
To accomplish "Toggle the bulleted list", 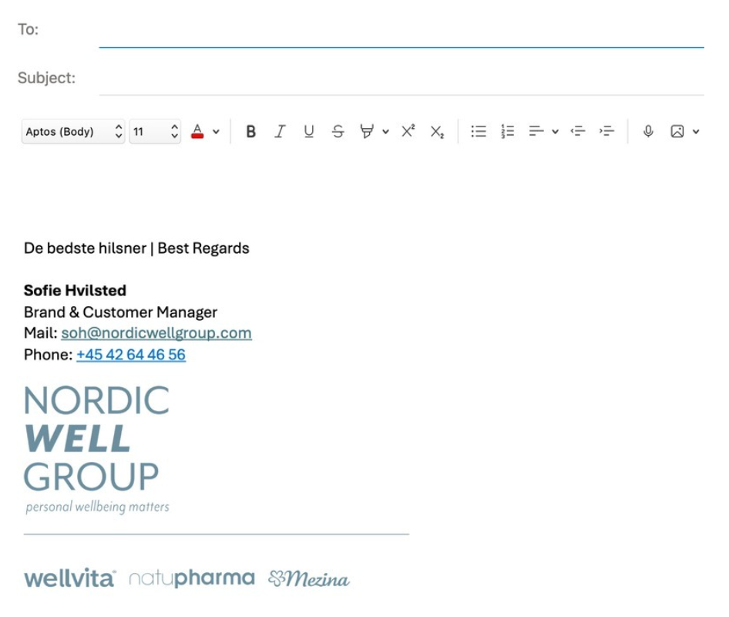I will click(x=478, y=131).
